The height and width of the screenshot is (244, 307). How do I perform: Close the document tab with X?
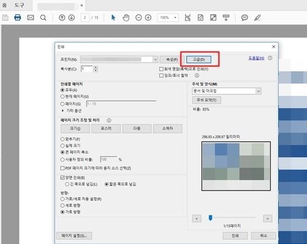coord(82,6)
